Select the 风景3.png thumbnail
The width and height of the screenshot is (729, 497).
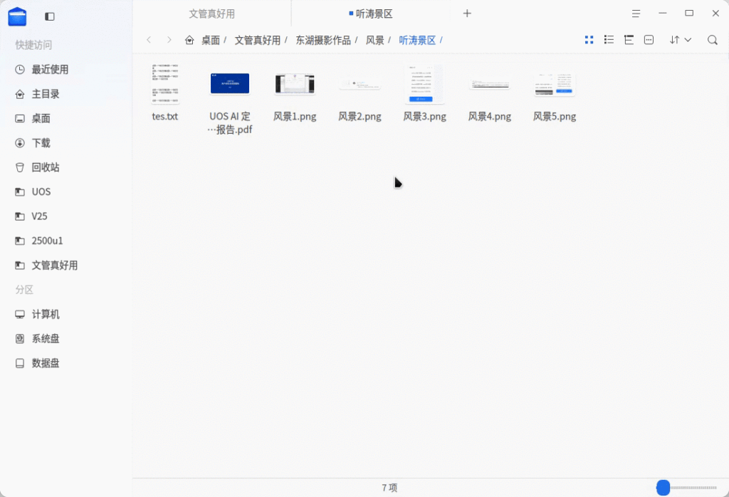click(x=424, y=84)
